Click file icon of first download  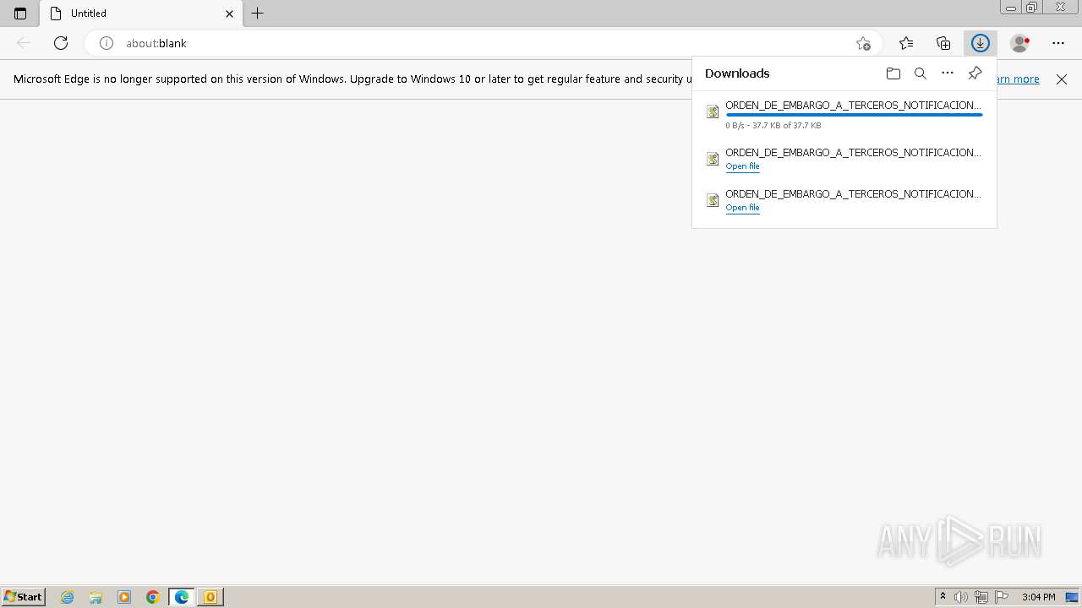713,111
